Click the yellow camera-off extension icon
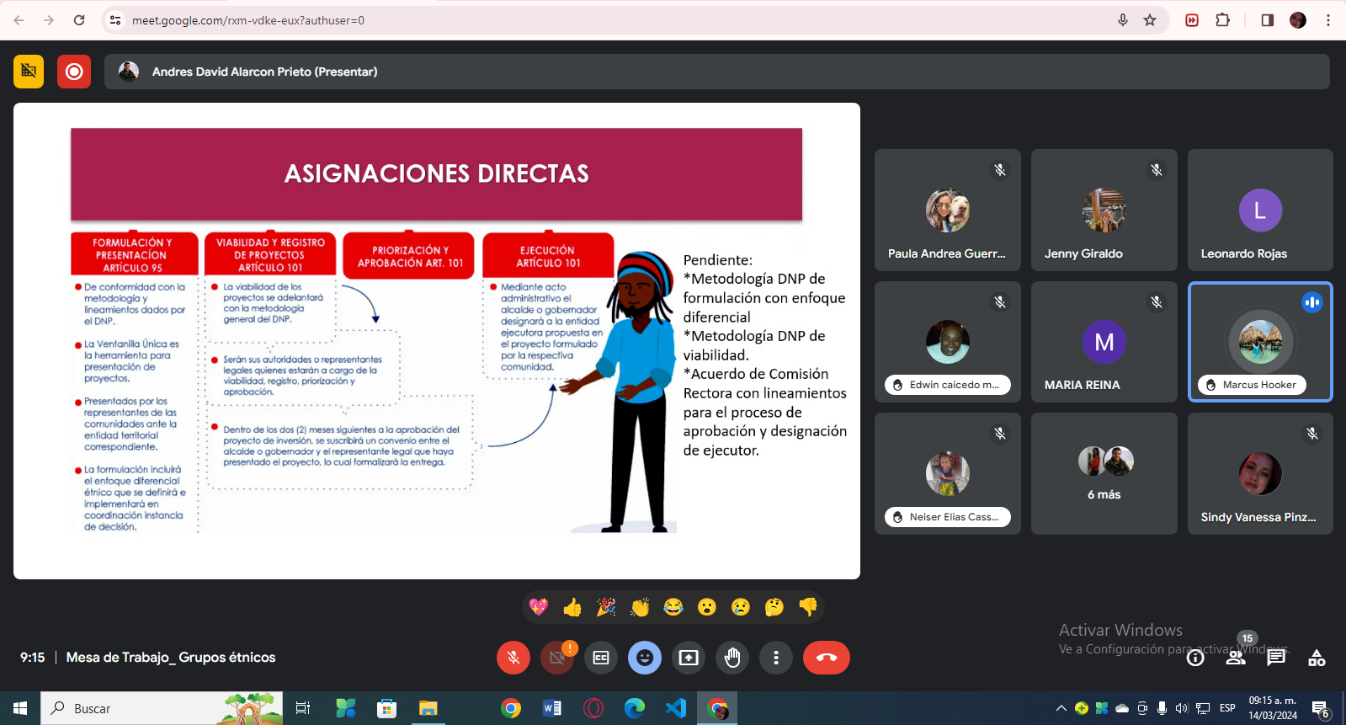Screen dimensions: 1346x725 pos(29,72)
